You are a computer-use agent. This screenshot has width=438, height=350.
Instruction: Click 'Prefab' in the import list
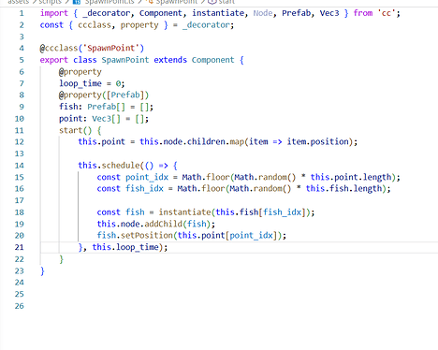(x=297, y=13)
